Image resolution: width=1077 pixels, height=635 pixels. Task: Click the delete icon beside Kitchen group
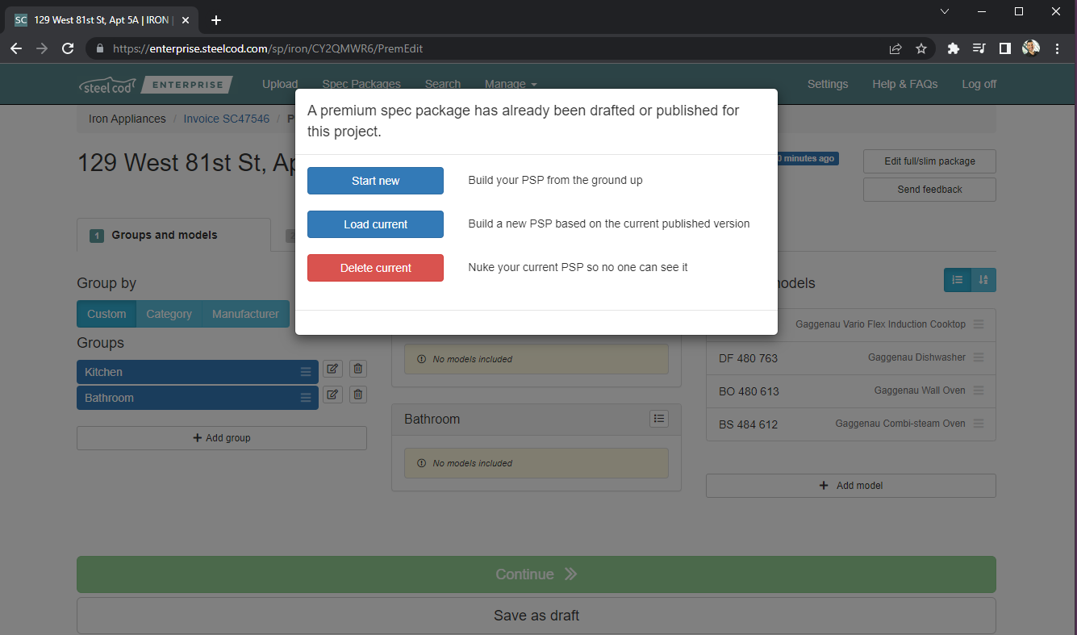click(358, 369)
